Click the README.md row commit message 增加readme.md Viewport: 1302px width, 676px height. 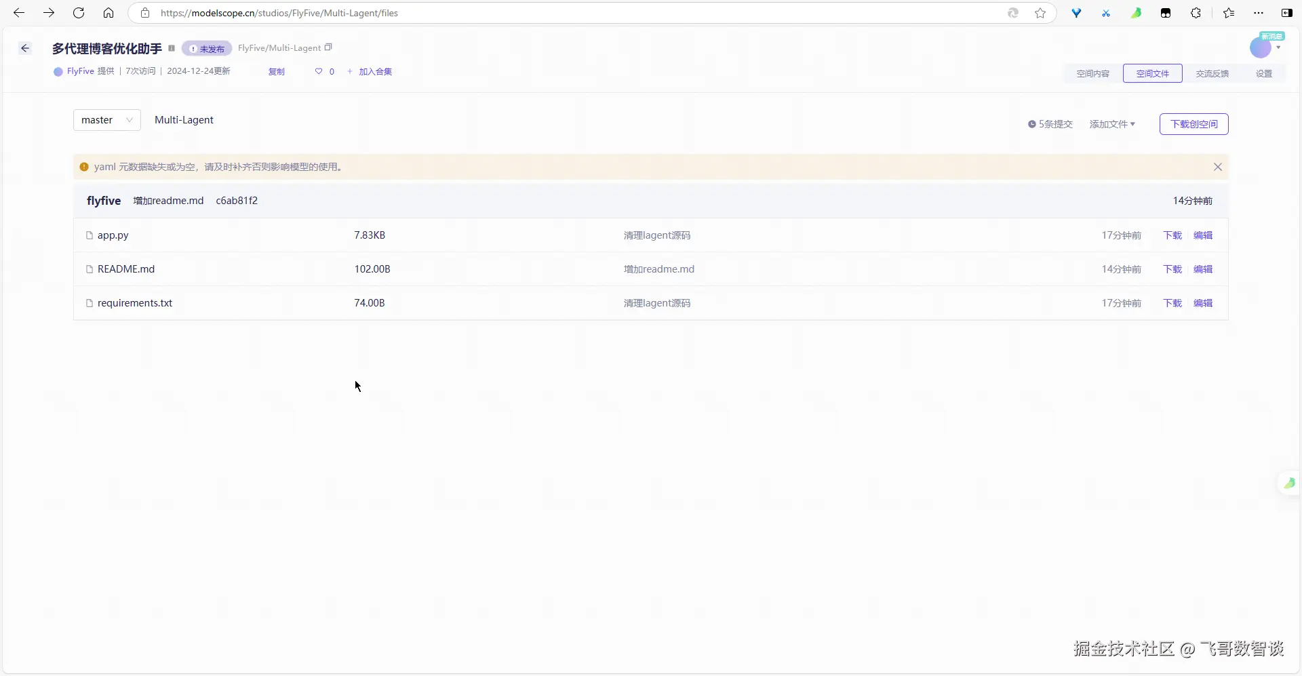tap(659, 269)
